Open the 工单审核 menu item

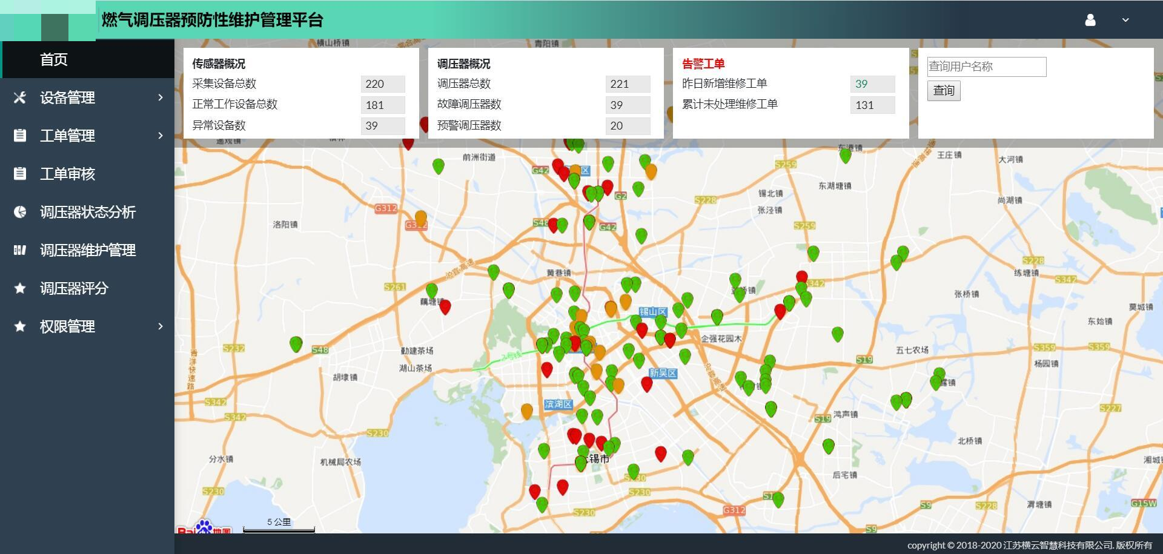87,174
